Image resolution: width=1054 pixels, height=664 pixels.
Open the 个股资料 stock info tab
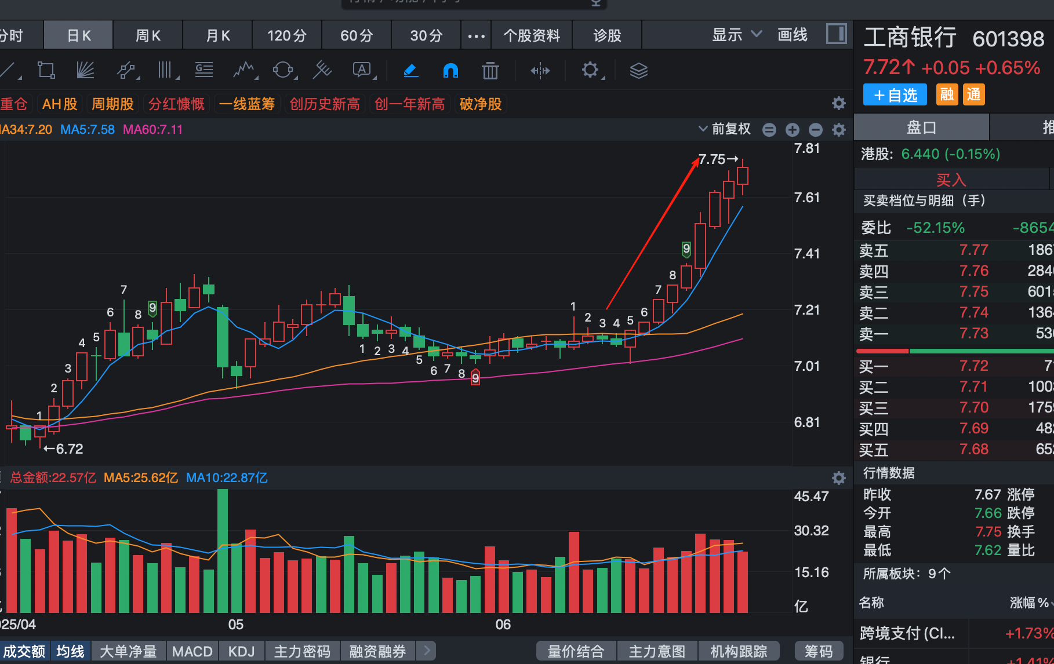(x=532, y=36)
